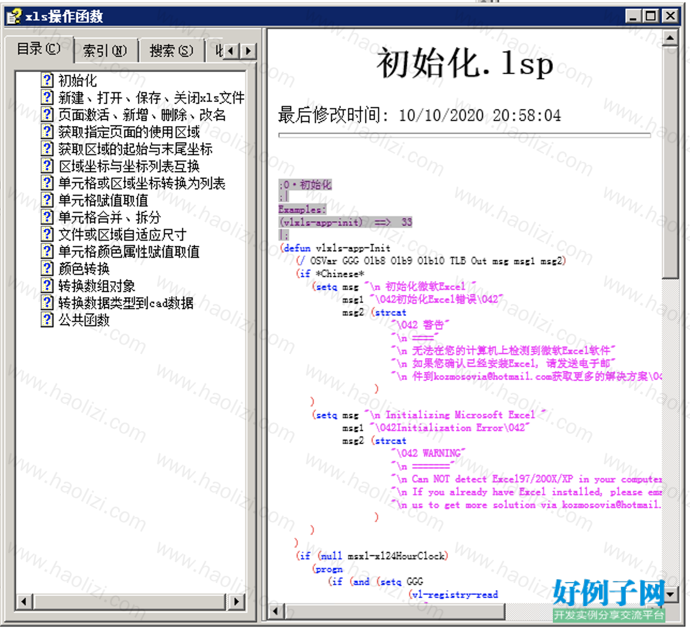The image size is (690, 628).
Task: Click the topic icon beside 获取指定页面的使用区域
Action: coord(47,132)
